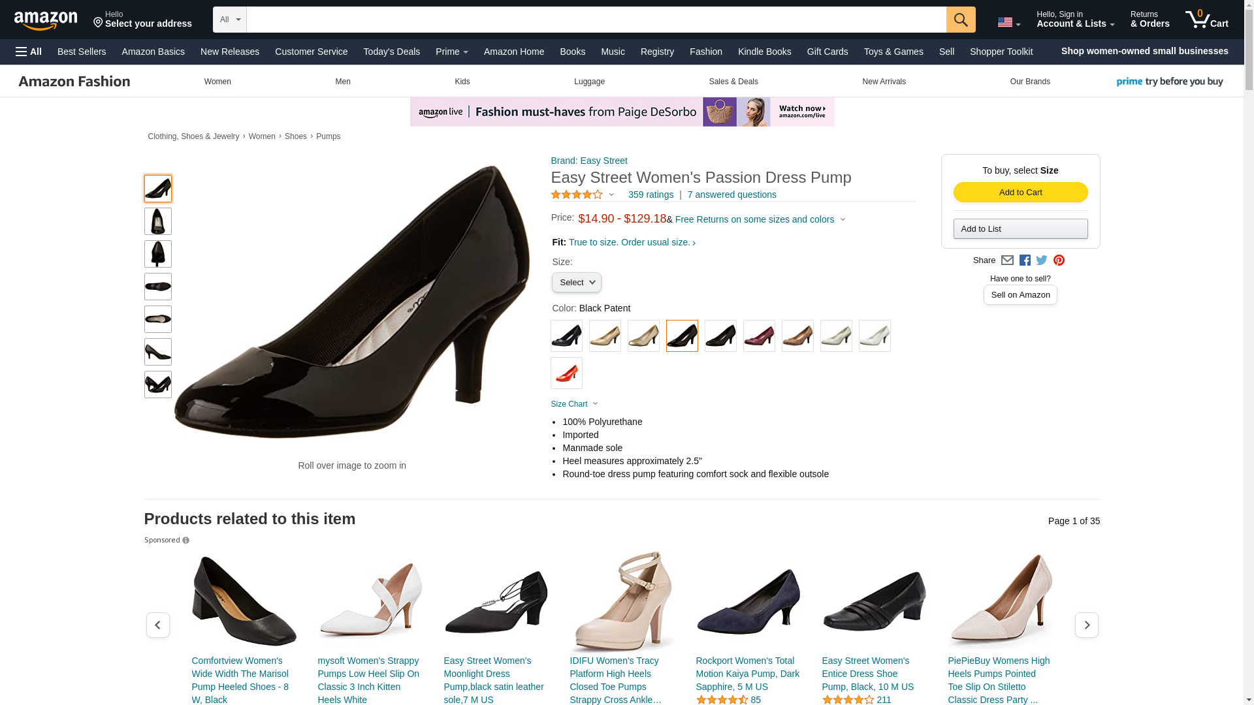The width and height of the screenshot is (1254, 705).
Task: Choose the red shoe color swatch
Action: 566,373
